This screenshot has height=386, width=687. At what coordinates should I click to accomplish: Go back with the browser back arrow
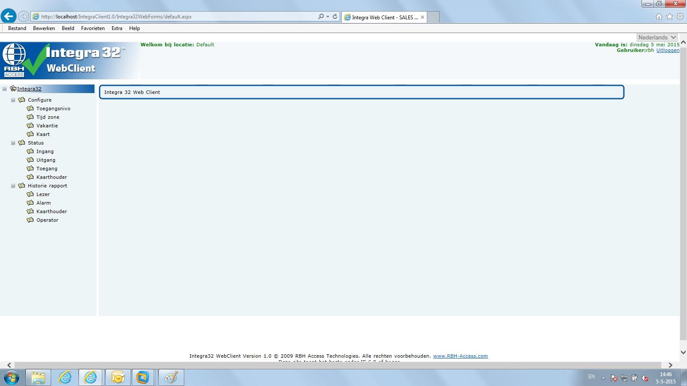pyautogui.click(x=9, y=16)
